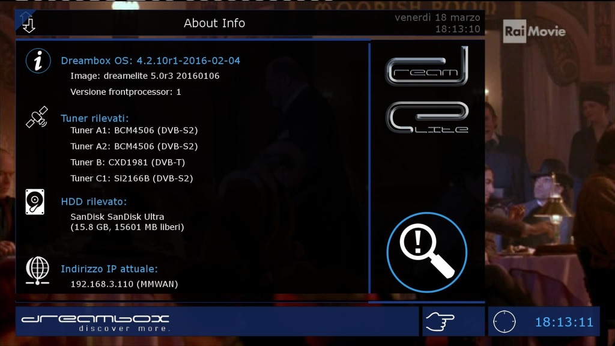Click the Rai Movie channel logo

(535, 31)
